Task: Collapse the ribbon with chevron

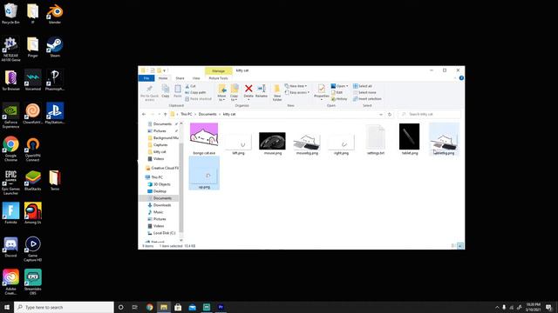Action: point(455,78)
